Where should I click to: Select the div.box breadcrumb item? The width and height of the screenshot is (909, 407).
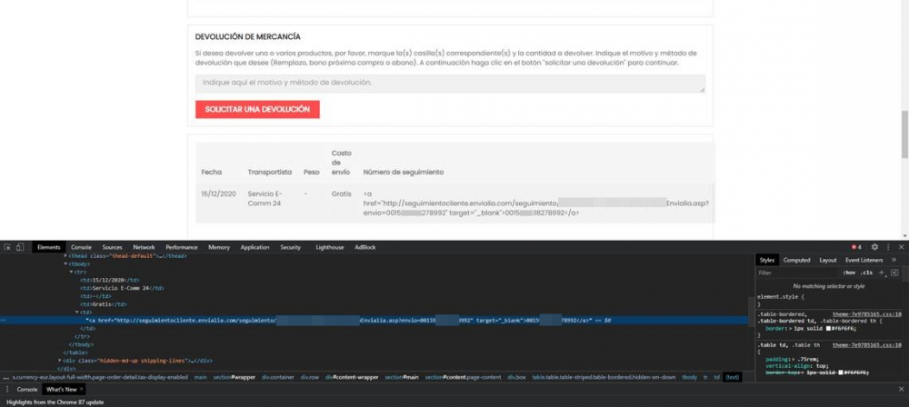[516, 377]
